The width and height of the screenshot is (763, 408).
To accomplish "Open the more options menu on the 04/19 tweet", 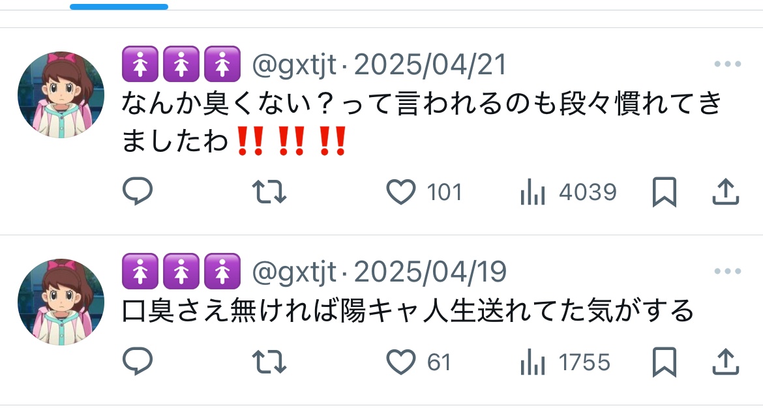I will point(728,271).
